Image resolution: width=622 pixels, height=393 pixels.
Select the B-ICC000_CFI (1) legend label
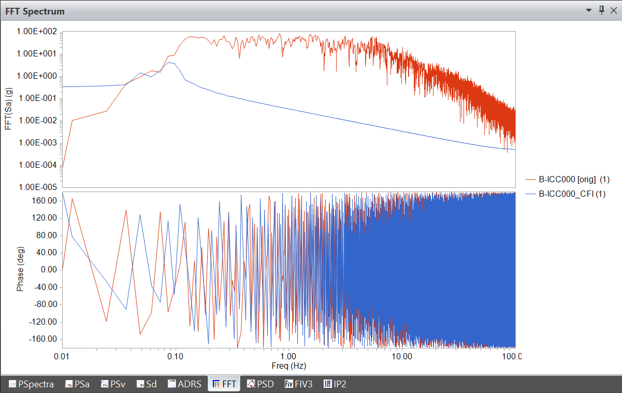(x=572, y=194)
